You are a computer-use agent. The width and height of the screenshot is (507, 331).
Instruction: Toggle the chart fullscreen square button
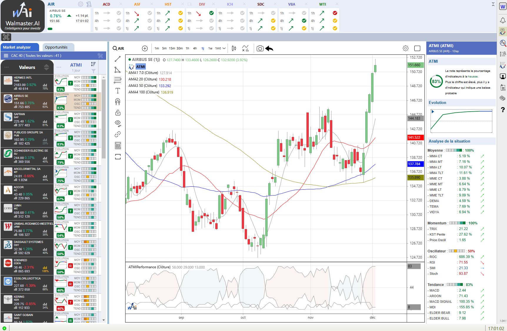[417, 49]
